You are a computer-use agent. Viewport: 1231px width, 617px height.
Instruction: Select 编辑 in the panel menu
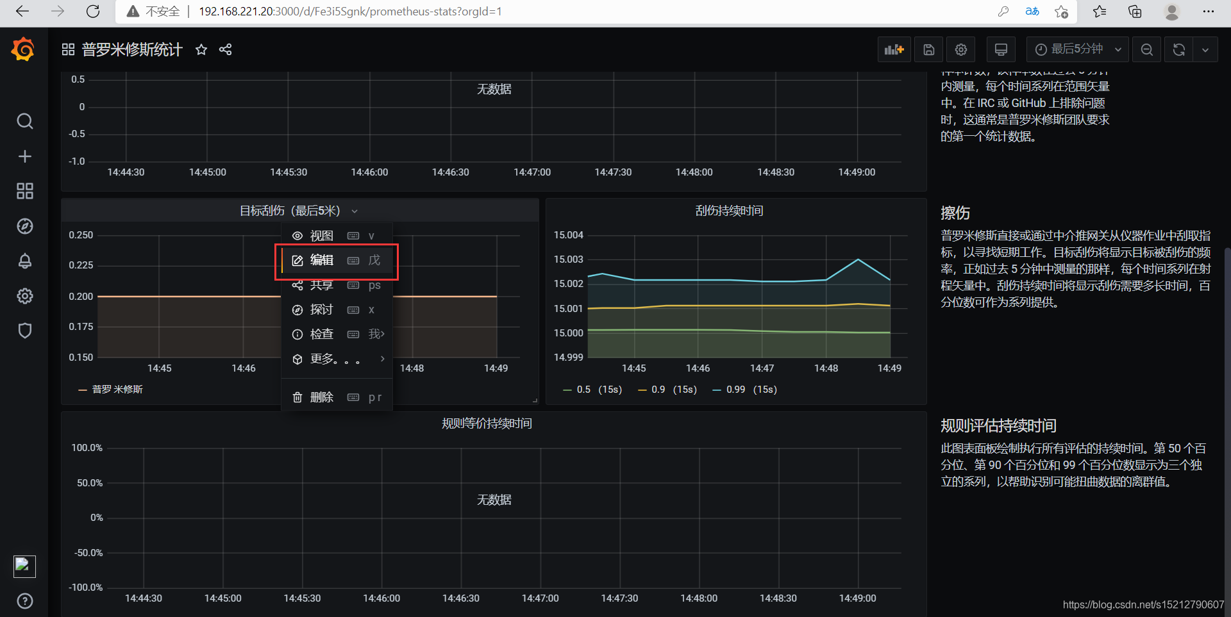click(x=337, y=260)
